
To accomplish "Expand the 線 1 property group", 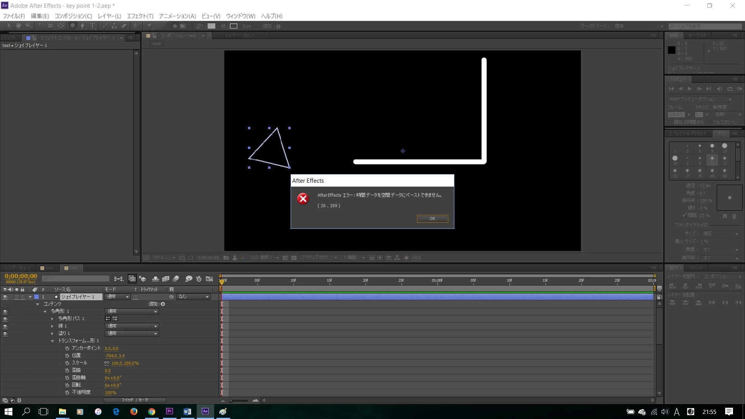I will click(x=52, y=326).
